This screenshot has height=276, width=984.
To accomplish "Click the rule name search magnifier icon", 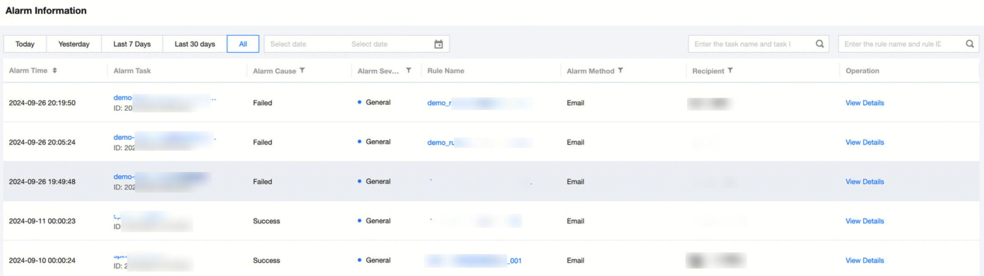I will 969,44.
